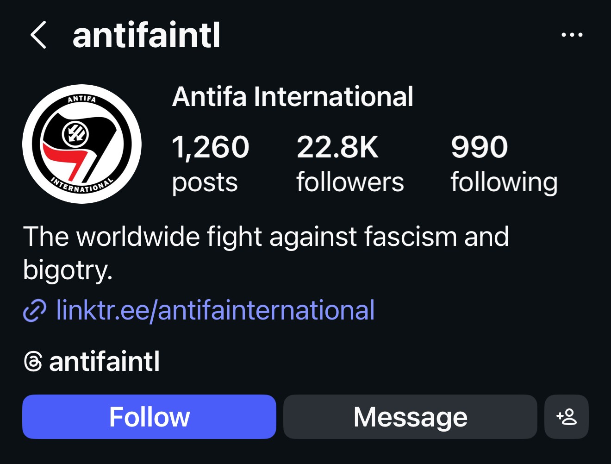Click the chain link icon
The height and width of the screenshot is (464, 611).
pyautogui.click(x=35, y=311)
